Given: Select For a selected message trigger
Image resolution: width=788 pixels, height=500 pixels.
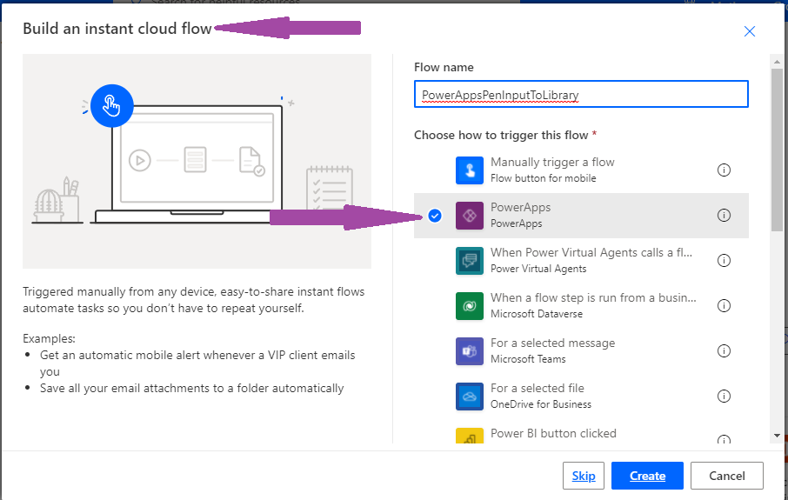Looking at the screenshot, I should pyautogui.click(x=581, y=351).
